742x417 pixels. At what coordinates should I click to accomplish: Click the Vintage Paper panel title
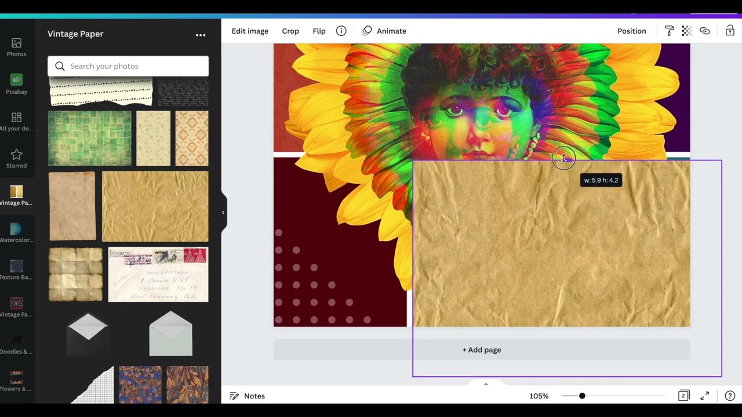click(75, 34)
